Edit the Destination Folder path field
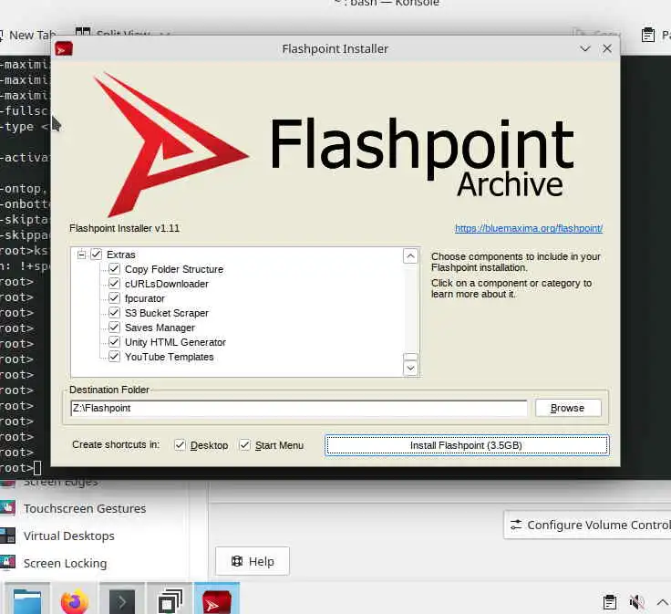 pyautogui.click(x=299, y=408)
